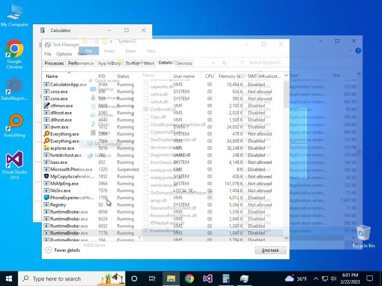The height and width of the screenshot is (286, 382).
Task: Click the Task Manager scrollbar down arrow
Action: pos(286,238)
